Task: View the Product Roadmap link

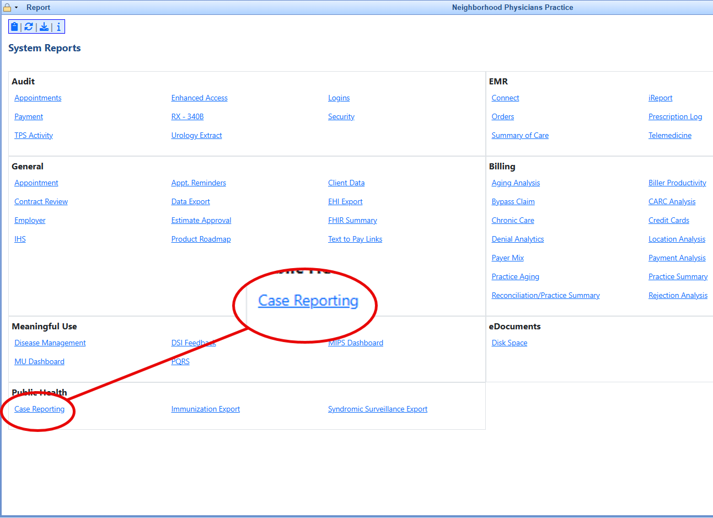Action: coord(201,239)
